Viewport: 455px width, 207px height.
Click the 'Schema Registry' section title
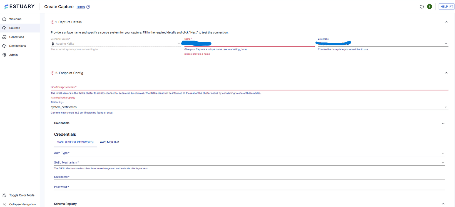pyautogui.click(x=65, y=204)
